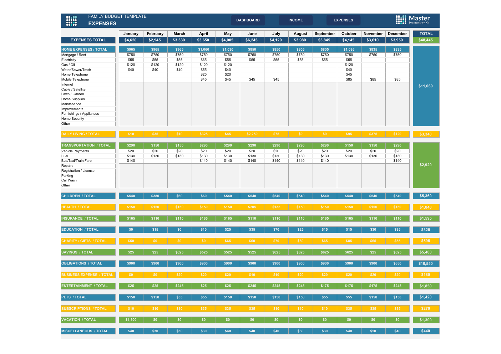Click the INSURANCE / TOTAL header

point(88,219)
